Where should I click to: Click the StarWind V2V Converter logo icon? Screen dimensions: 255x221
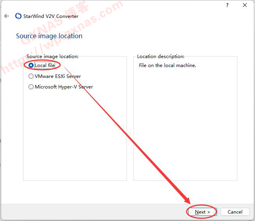point(18,16)
